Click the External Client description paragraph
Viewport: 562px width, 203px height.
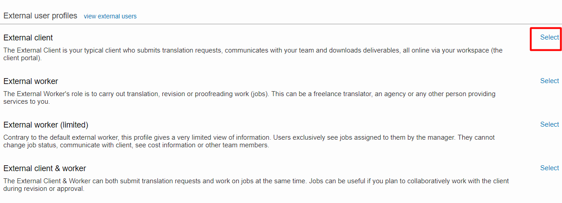[x=252, y=50]
